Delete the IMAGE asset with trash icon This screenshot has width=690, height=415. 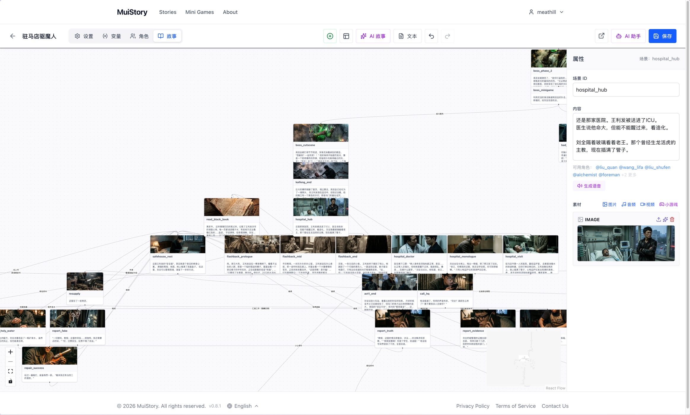tap(672, 219)
